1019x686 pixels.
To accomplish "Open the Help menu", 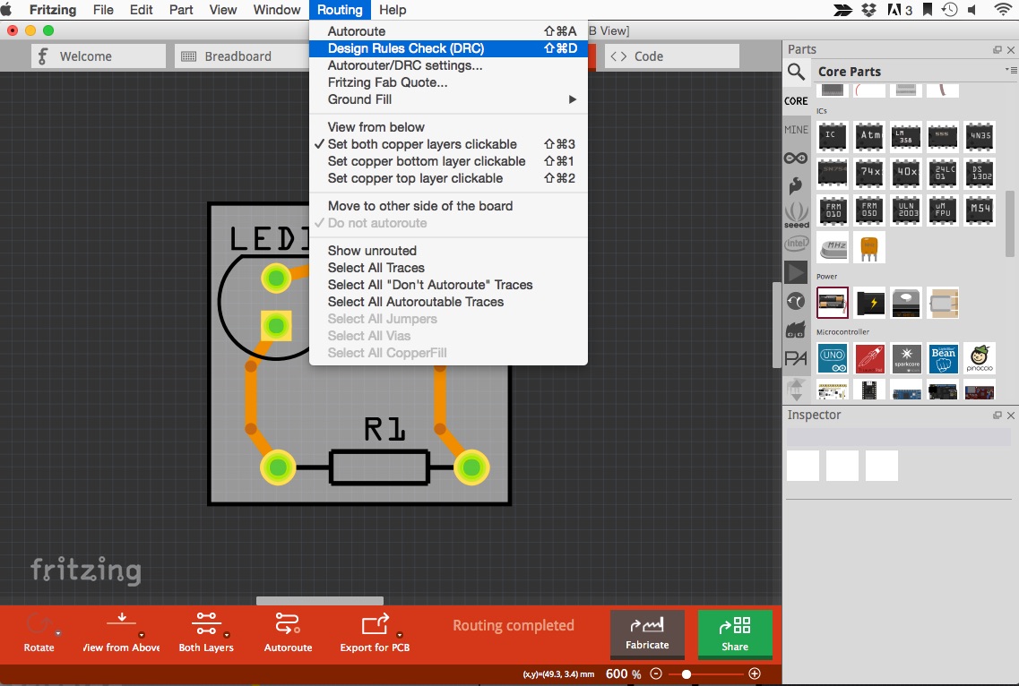I will [393, 10].
